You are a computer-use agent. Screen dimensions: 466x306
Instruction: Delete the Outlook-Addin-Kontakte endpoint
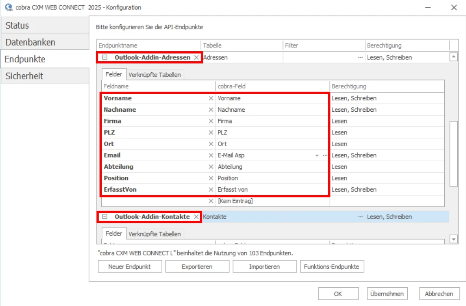(196, 217)
